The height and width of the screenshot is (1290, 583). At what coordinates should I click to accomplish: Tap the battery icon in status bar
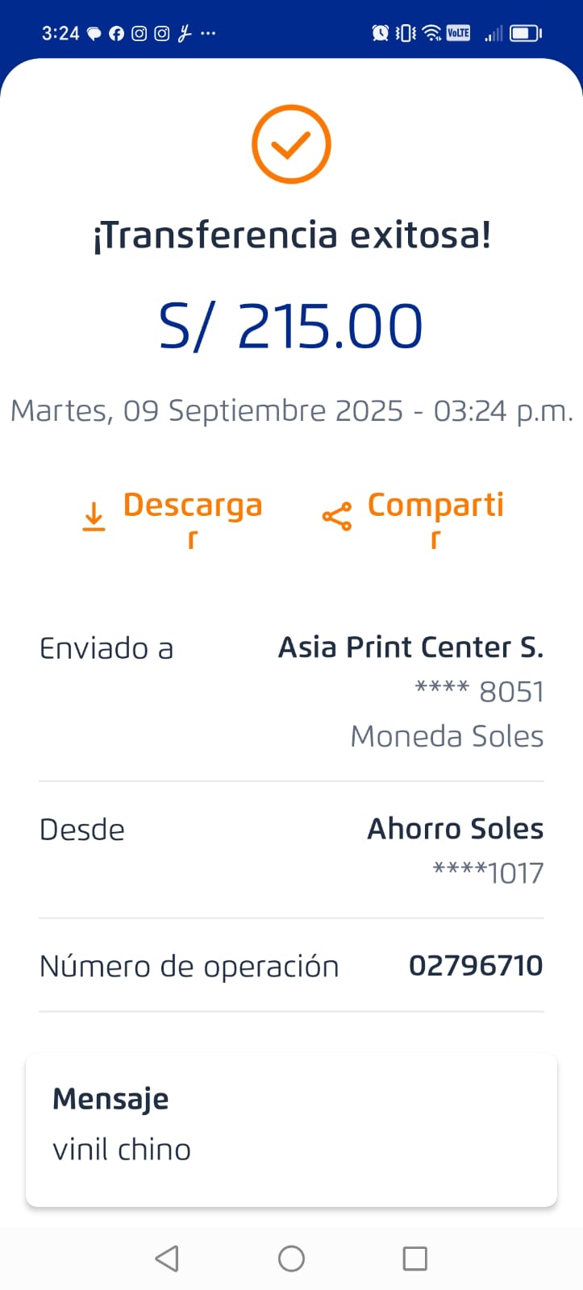pyautogui.click(x=525, y=33)
